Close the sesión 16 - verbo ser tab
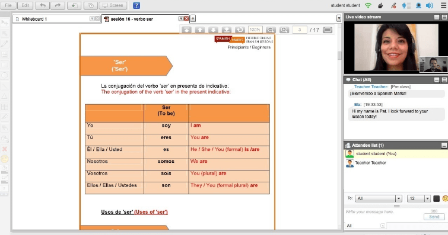The width and height of the screenshot is (448, 235). click(x=186, y=18)
